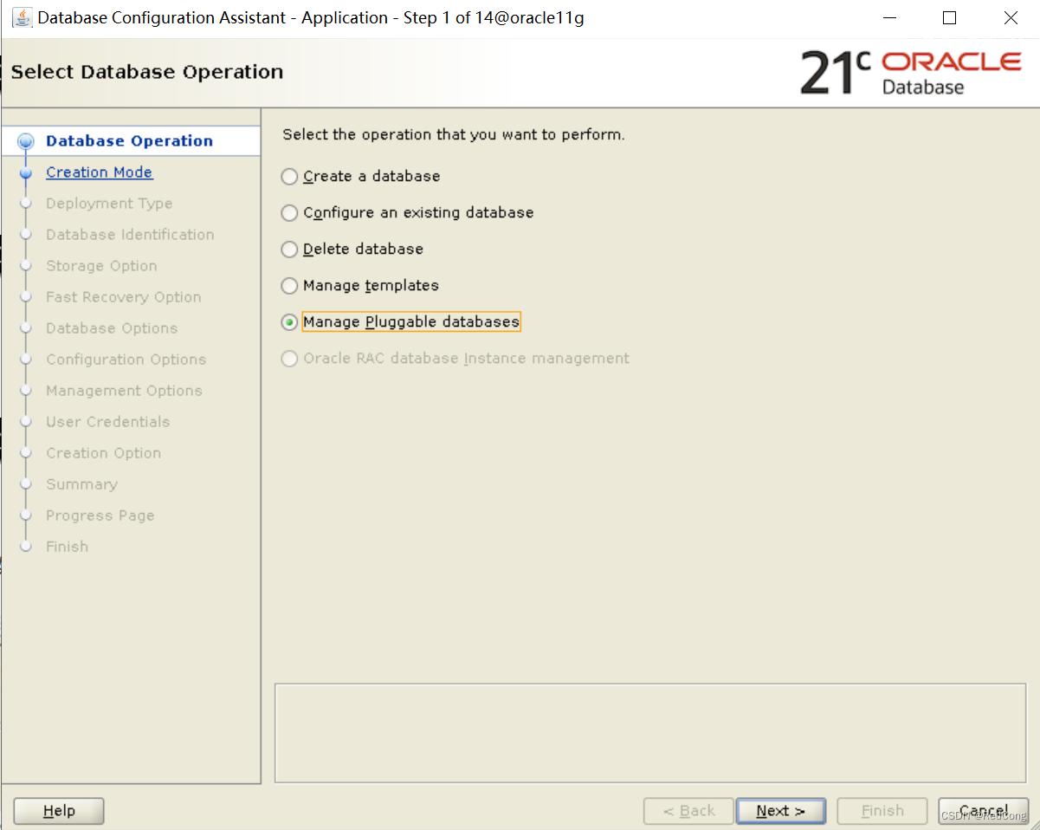The image size is (1040, 830).
Task: Click Deployment Type step label
Action: [x=109, y=204]
